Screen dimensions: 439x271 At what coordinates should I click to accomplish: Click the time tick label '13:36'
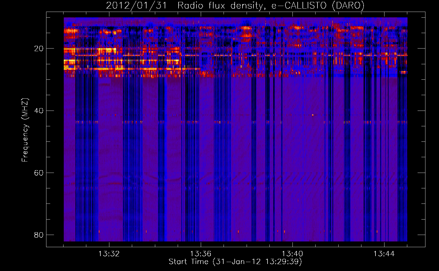201,254
